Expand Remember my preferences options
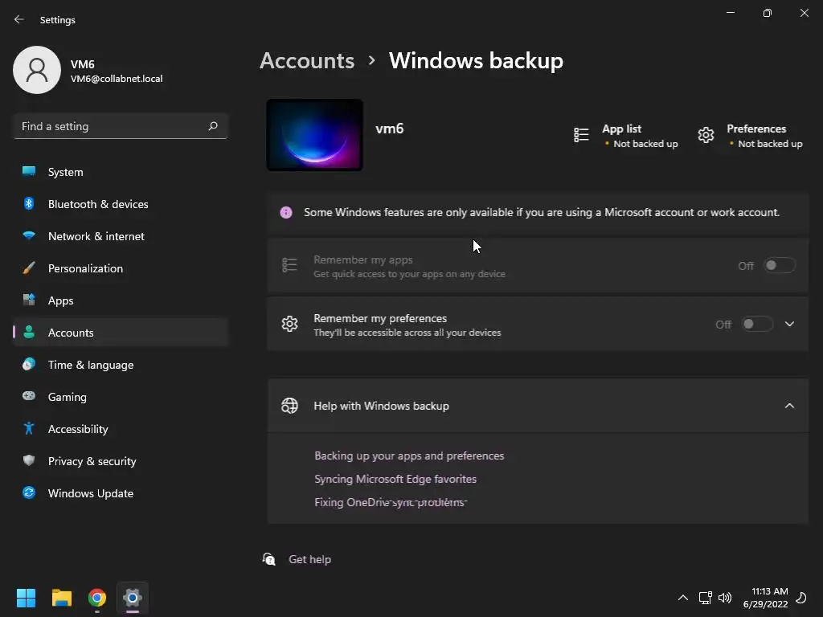 click(x=789, y=324)
